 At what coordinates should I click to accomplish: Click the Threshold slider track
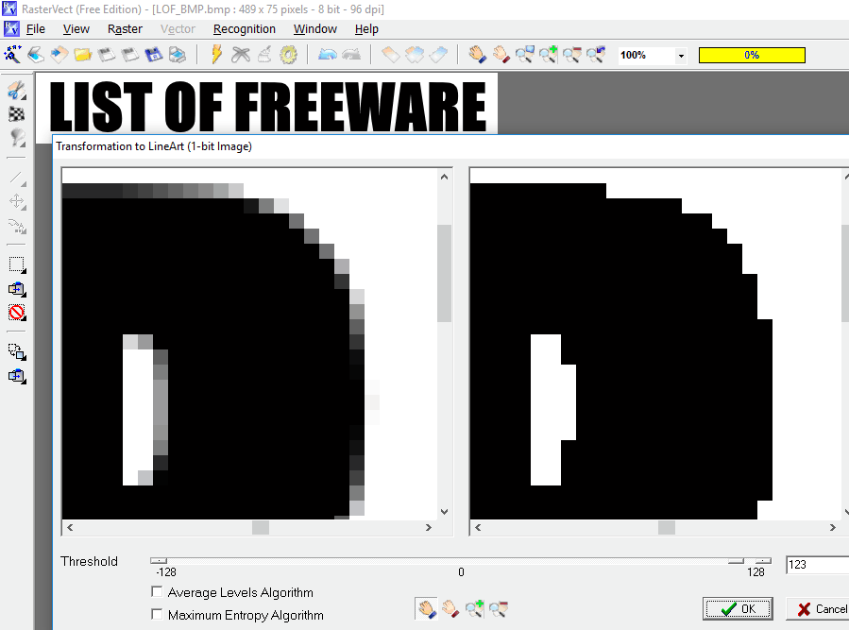(x=460, y=560)
